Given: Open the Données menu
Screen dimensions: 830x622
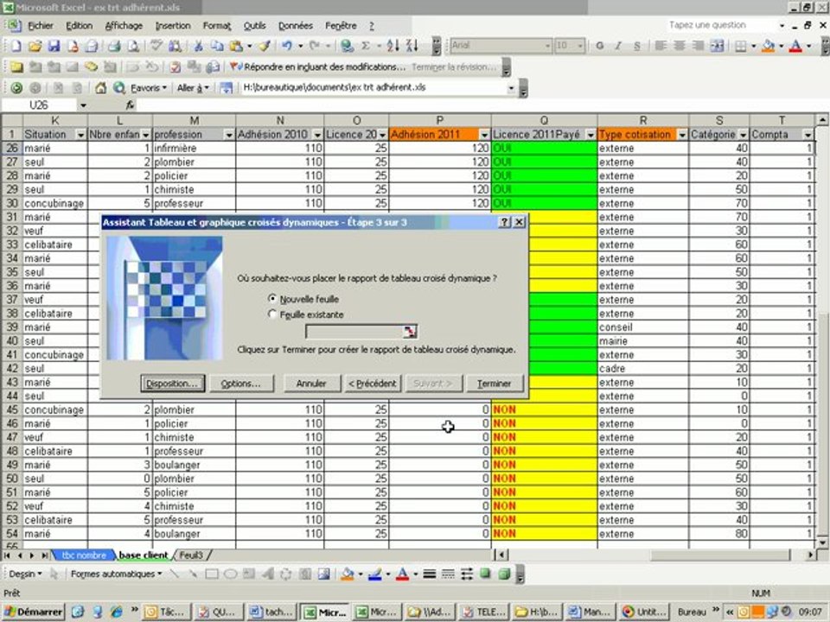Looking at the screenshot, I should point(296,25).
